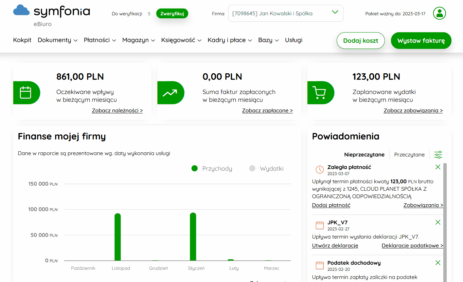Open the Firma company dropdown
Viewport: 463px width, 282px height.
tap(286, 13)
